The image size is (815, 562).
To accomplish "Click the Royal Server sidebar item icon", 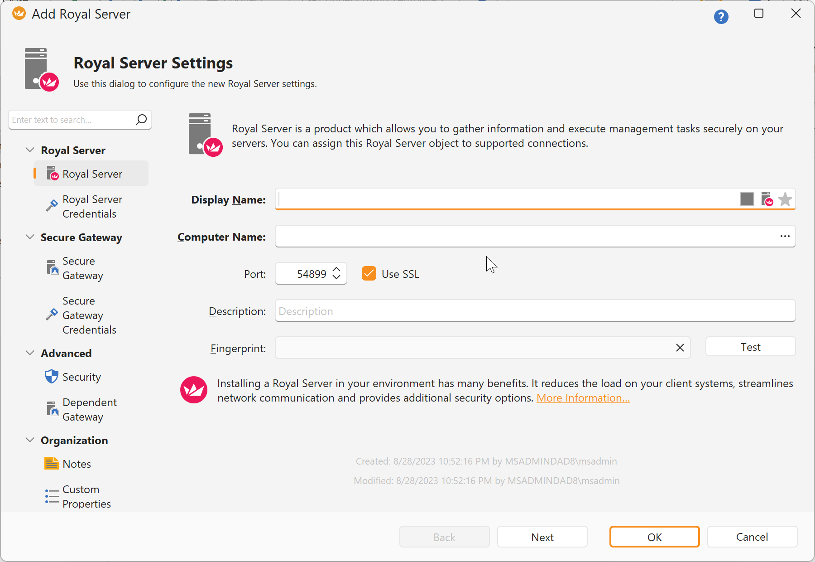I will [x=53, y=173].
